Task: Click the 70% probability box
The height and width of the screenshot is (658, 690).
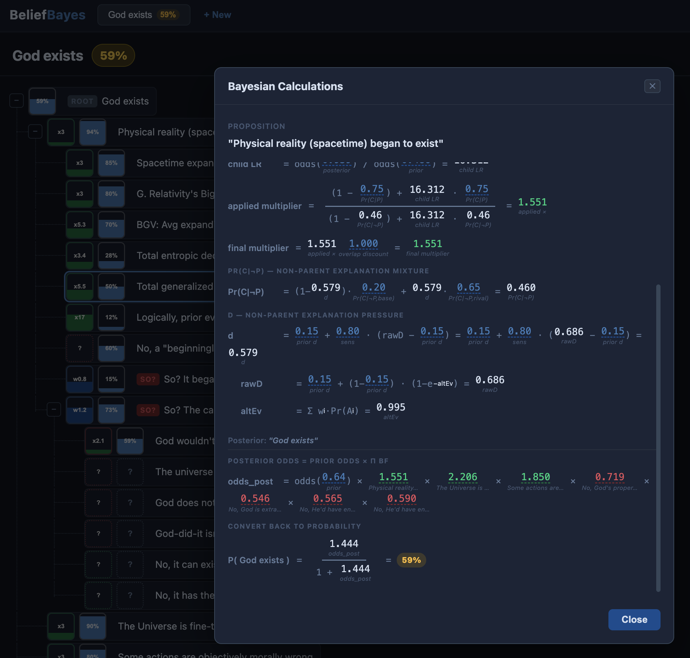Action: 111,225
